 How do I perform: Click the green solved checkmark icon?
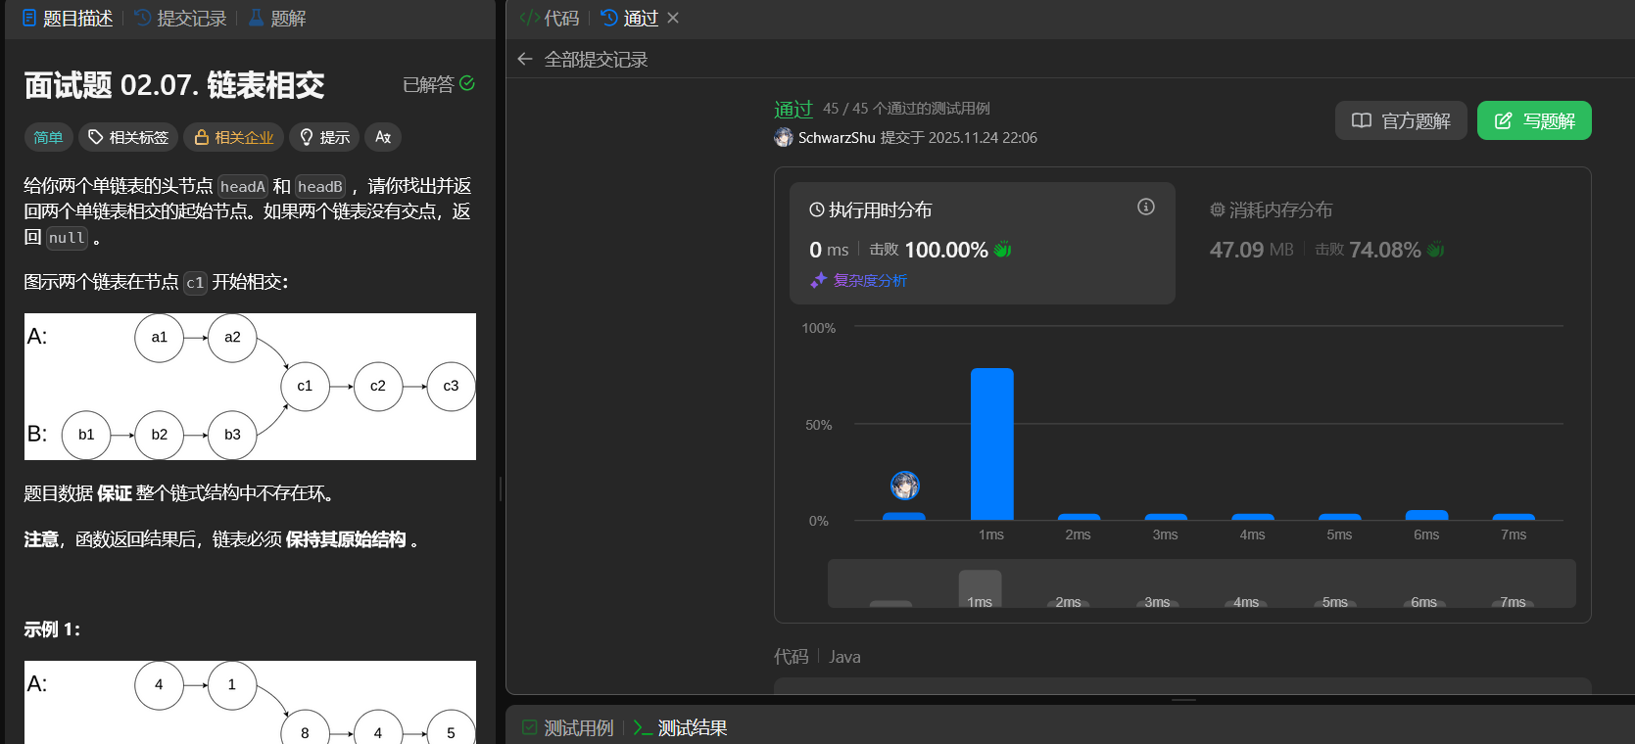click(x=467, y=84)
